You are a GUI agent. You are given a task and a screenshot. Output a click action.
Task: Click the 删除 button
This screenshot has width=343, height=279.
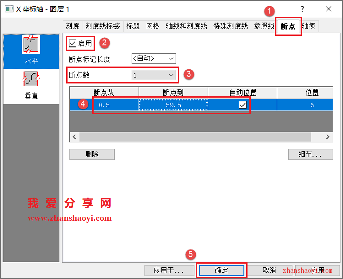click(92, 154)
